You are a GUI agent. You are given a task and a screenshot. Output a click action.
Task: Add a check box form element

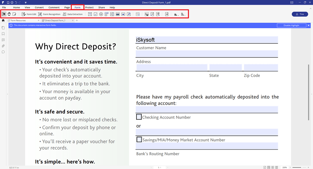[x=95, y=14]
